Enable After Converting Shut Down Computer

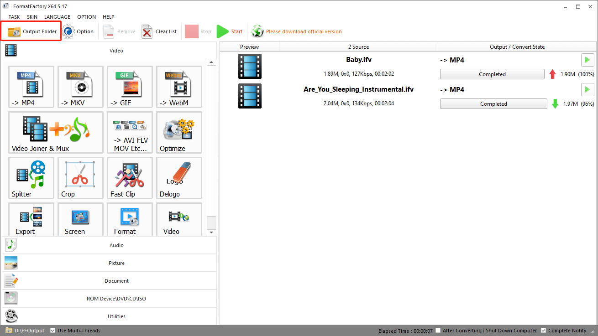(438, 331)
